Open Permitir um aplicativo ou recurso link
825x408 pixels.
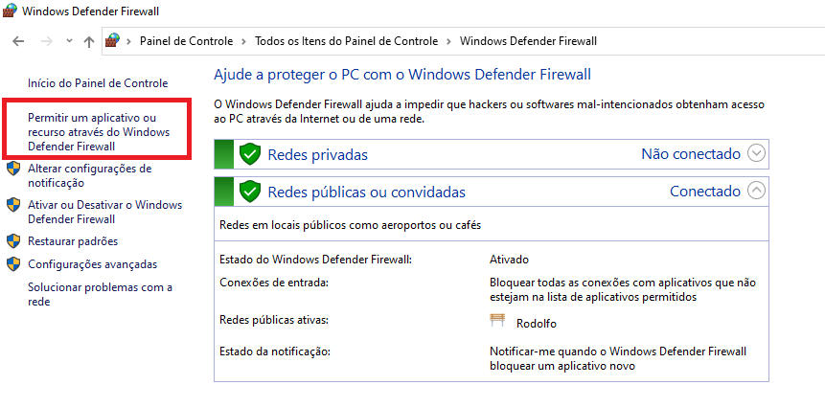pos(99,132)
